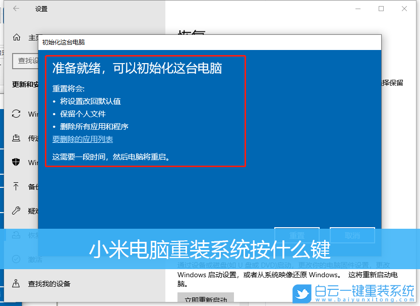Click the 备份 upload-arrow icon
This screenshot has height=306, width=420.
pyautogui.click(x=16, y=186)
